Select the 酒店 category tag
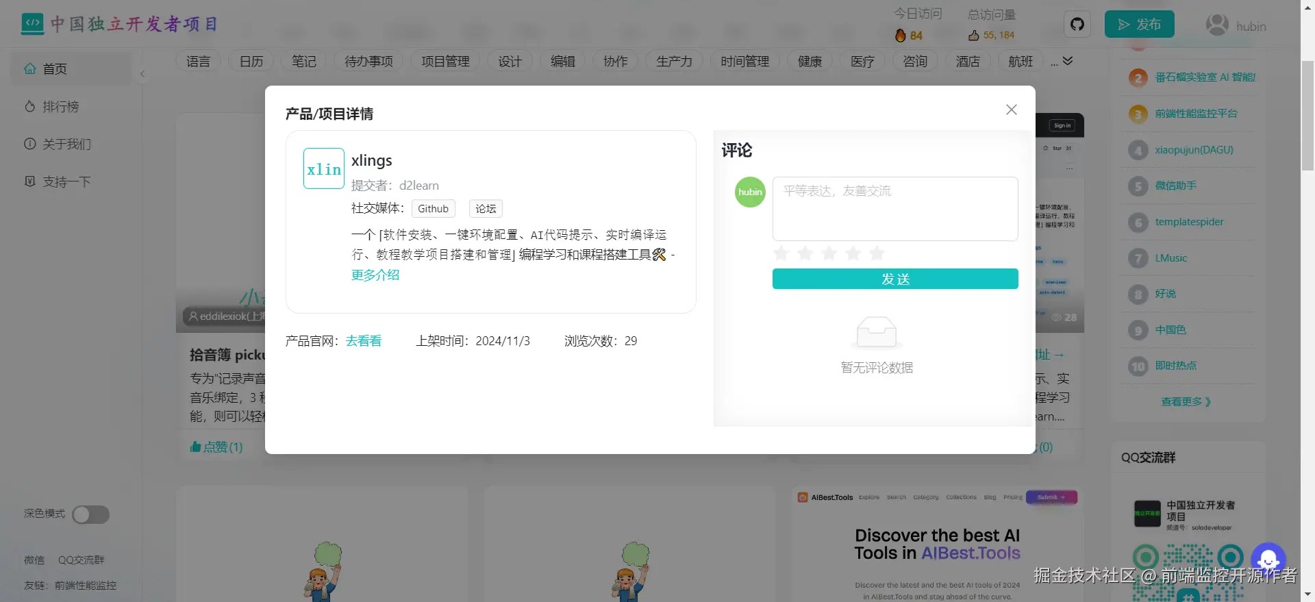 click(968, 62)
